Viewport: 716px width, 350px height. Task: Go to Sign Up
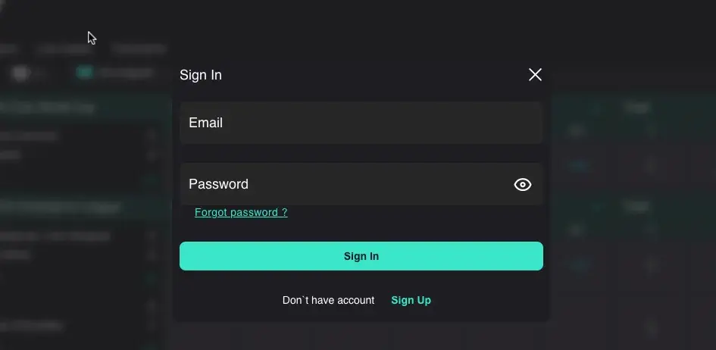411,300
